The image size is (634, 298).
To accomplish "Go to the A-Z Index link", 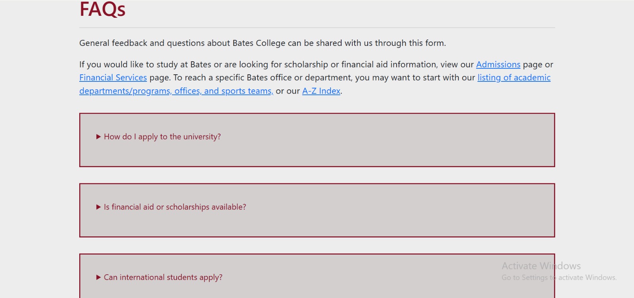I will coord(321,91).
